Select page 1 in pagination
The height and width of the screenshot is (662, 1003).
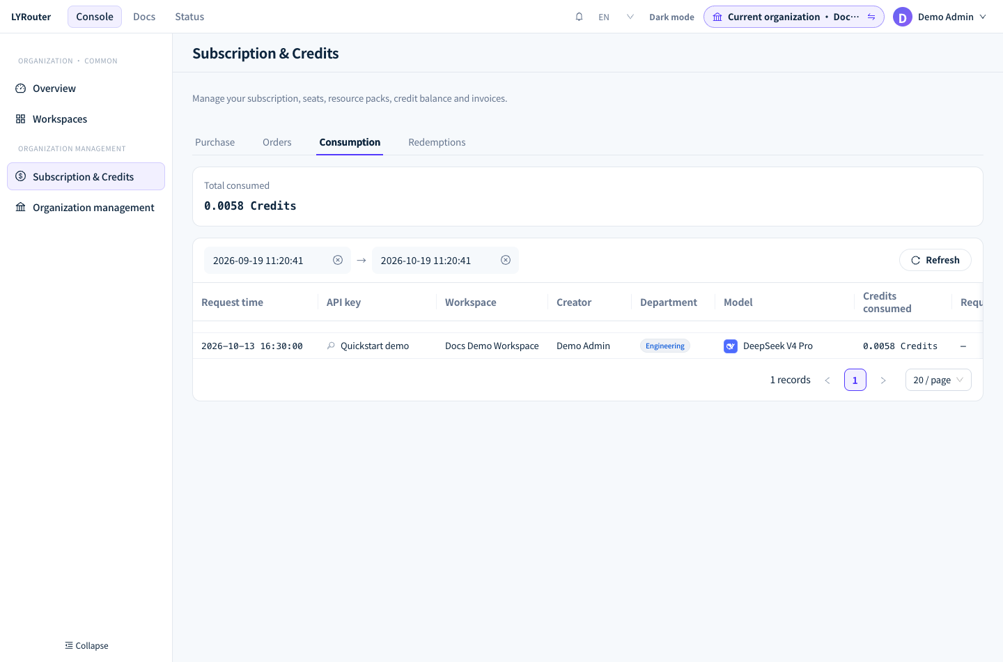855,380
